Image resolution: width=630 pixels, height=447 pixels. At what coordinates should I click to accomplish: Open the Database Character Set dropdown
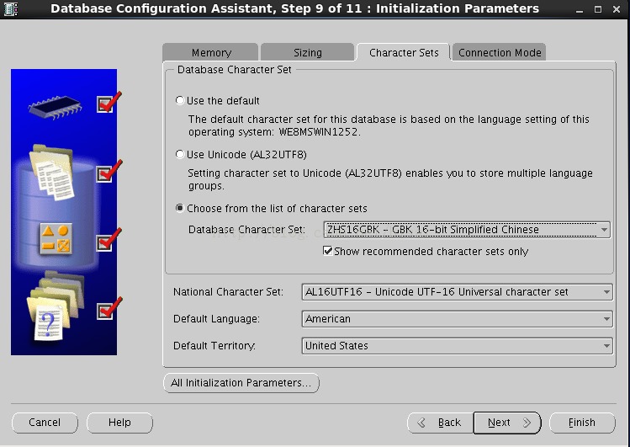coord(467,230)
